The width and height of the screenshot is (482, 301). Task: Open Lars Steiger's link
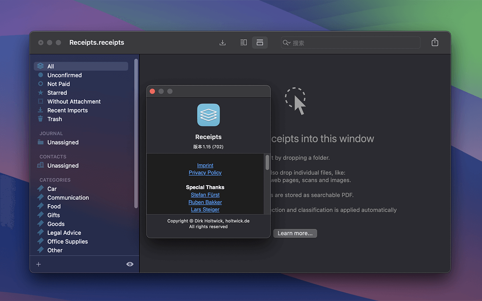205,209
